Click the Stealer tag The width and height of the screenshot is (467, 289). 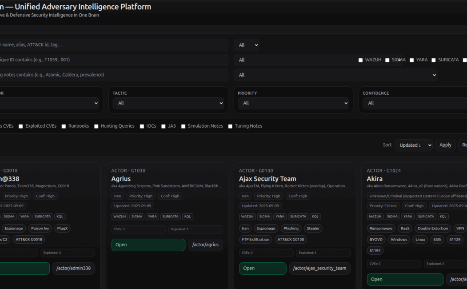pos(313,229)
